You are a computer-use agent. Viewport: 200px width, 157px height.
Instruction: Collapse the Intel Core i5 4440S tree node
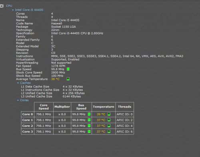point(13,10)
